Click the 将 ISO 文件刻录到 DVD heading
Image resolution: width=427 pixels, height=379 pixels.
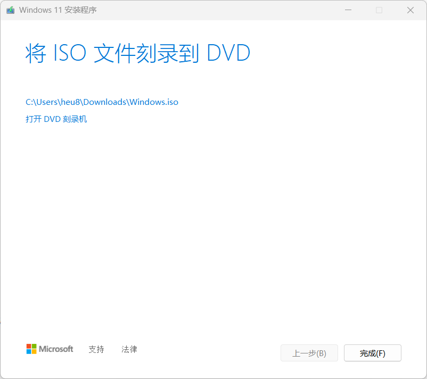[x=138, y=53]
